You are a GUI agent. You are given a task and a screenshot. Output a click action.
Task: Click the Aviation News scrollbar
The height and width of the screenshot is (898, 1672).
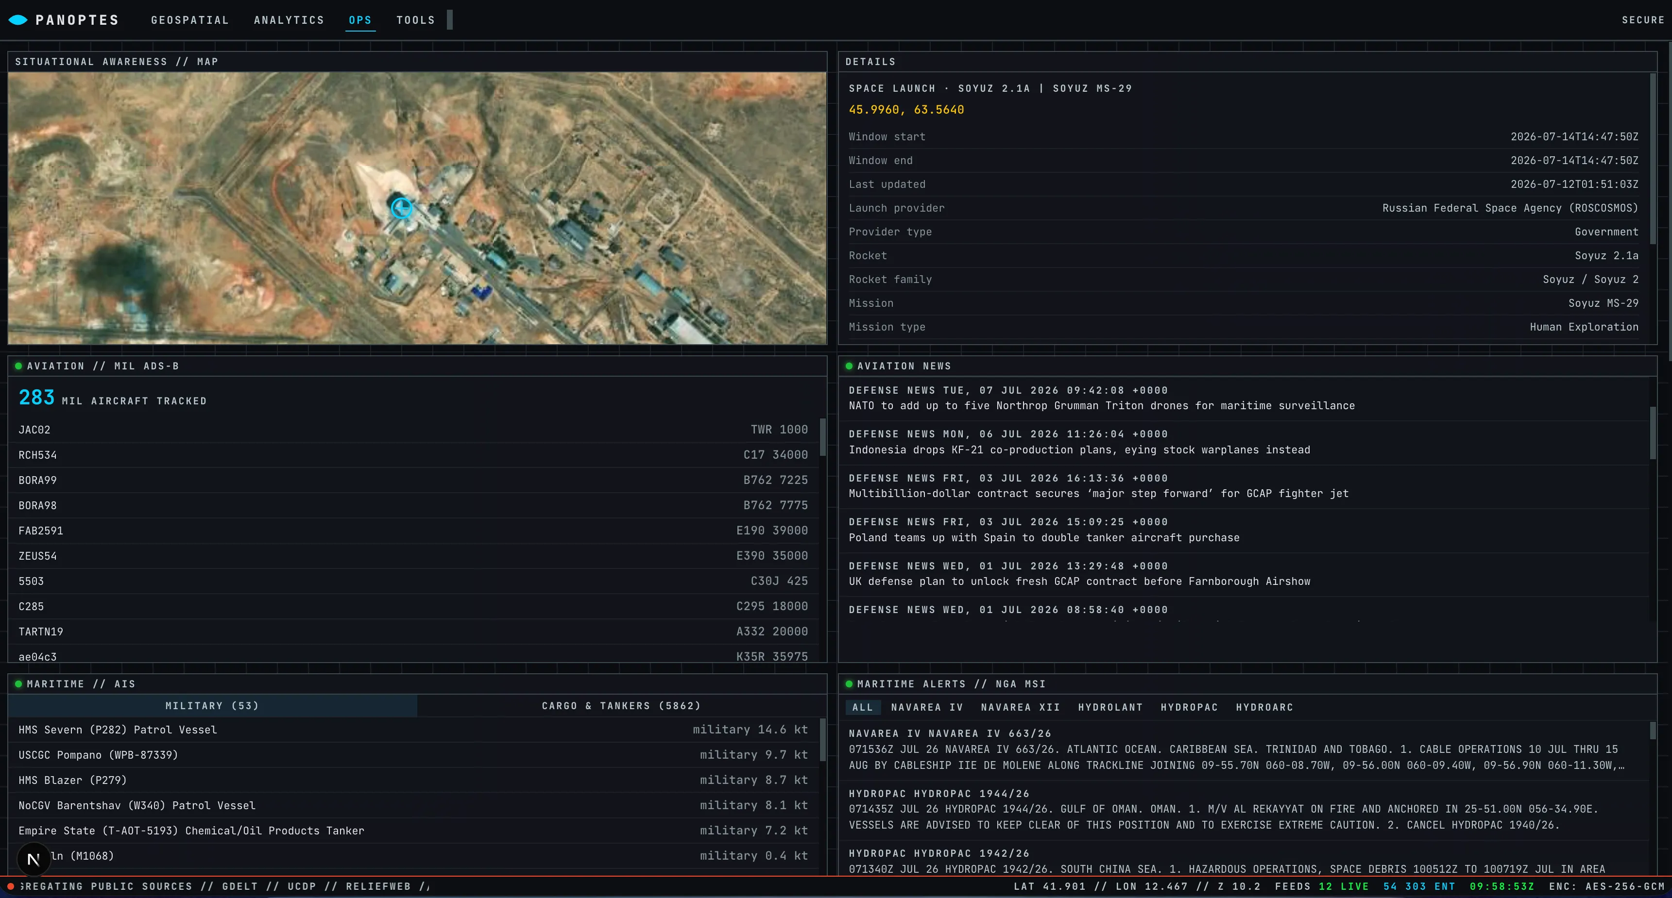[1653, 433]
